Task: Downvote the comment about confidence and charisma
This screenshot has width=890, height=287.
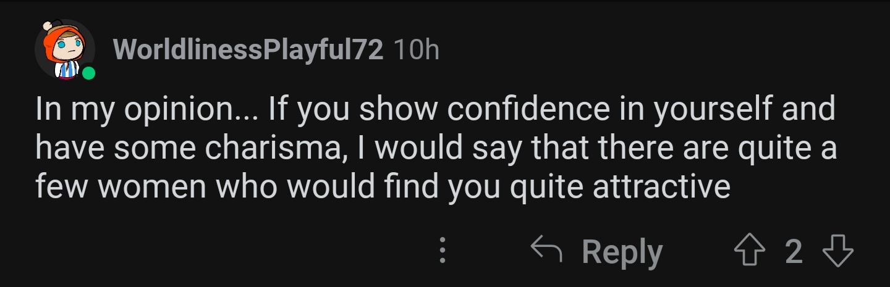Action: [838, 252]
